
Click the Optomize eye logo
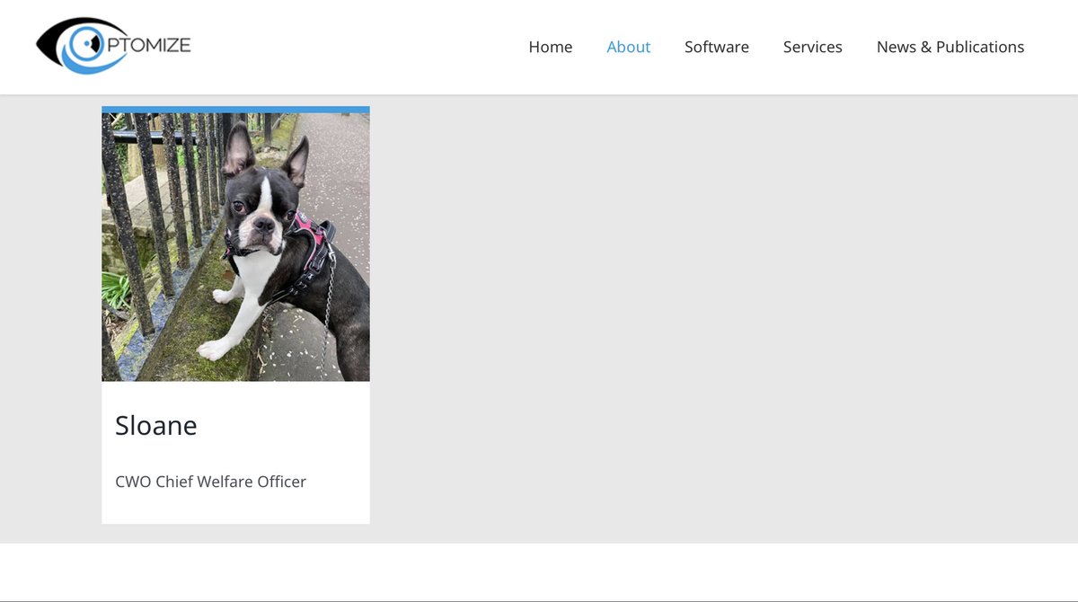pos(113,46)
